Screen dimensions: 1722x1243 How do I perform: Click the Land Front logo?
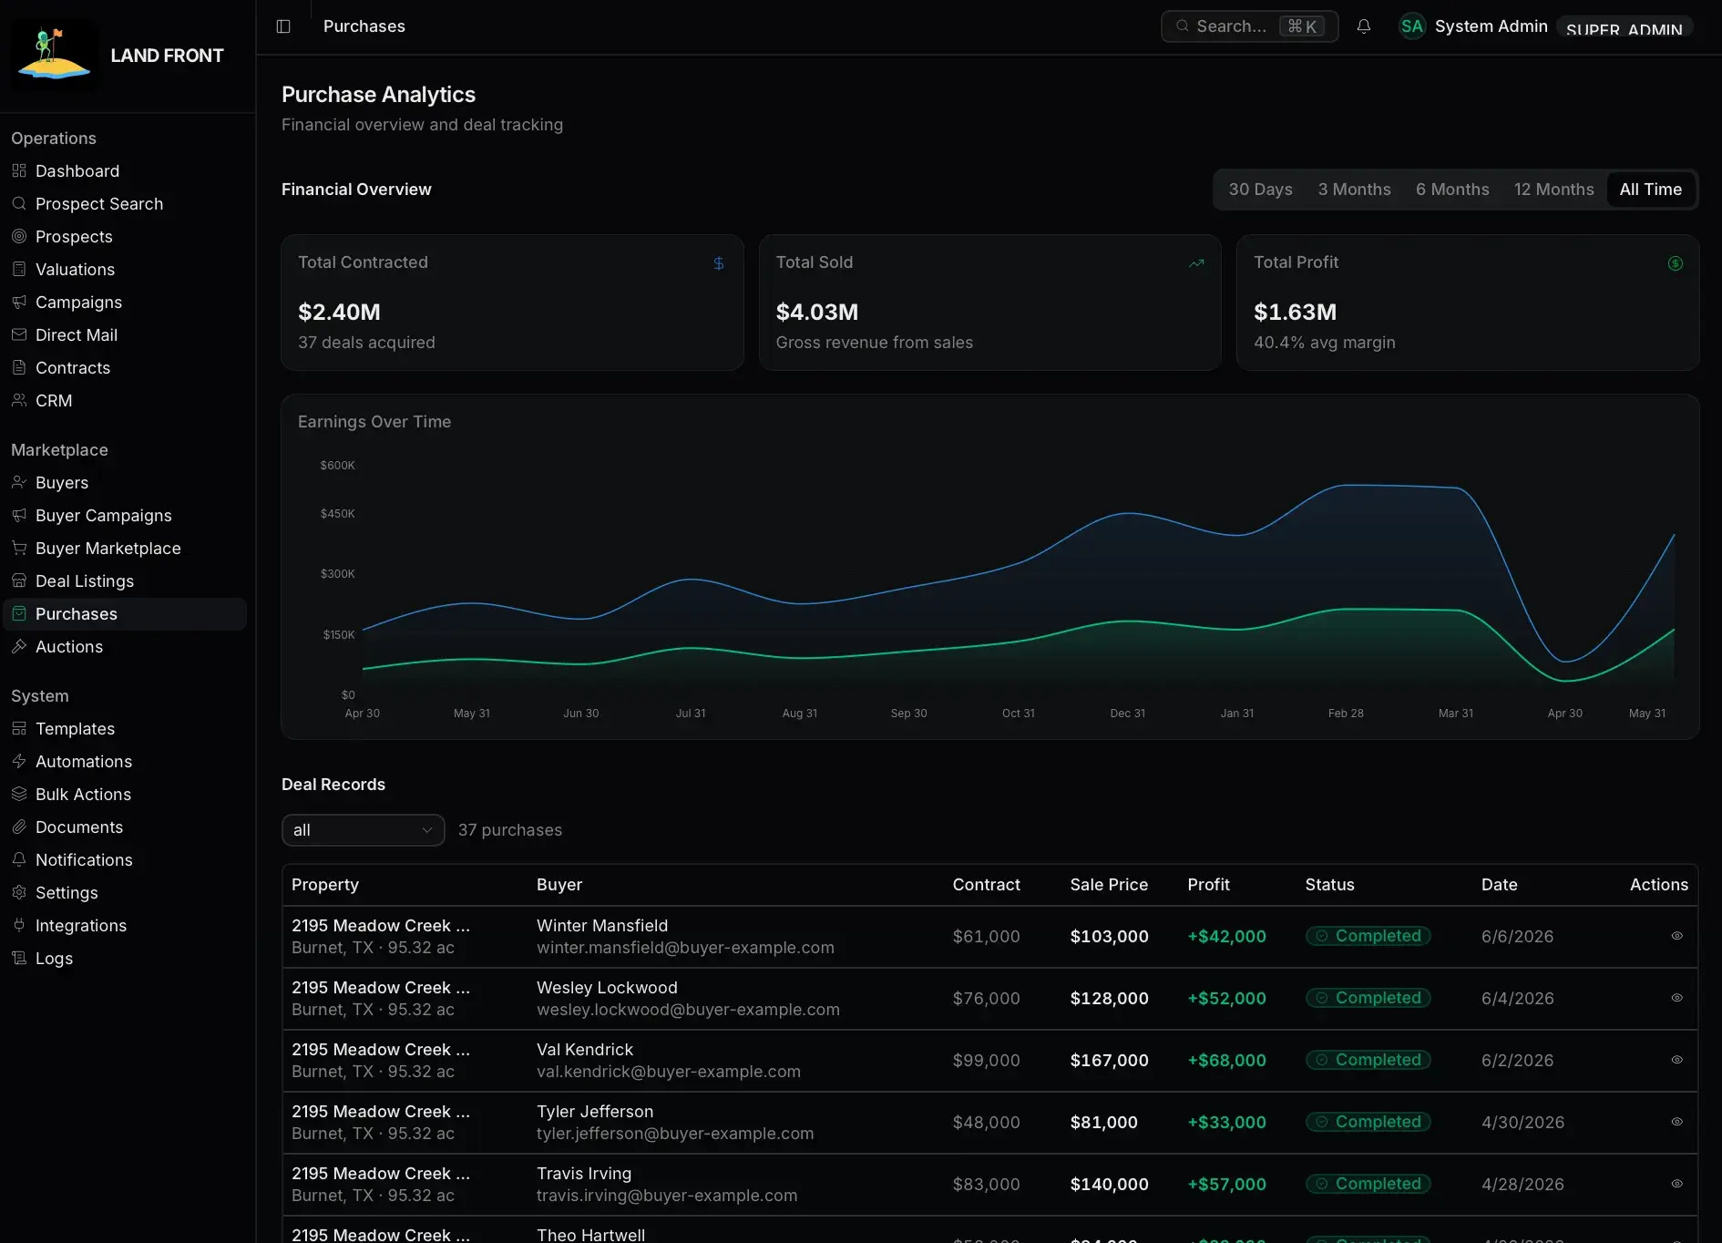pyautogui.click(x=55, y=55)
